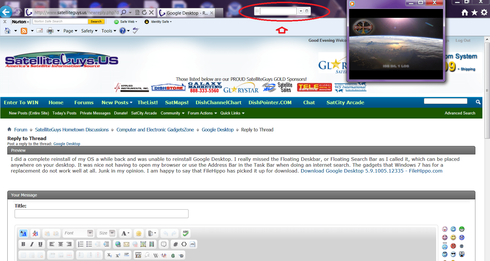Open the Safety menu in browser toolbar
The height and width of the screenshot is (261, 490).
pos(89,31)
